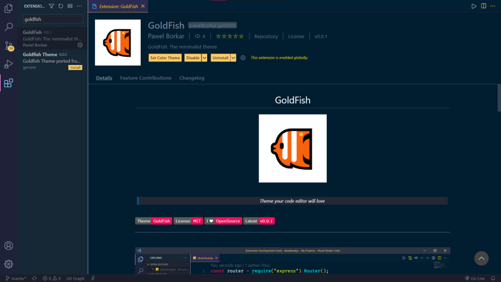Click the lightning icon in status bar
The width and height of the screenshot is (501, 282).
(x=93, y=279)
